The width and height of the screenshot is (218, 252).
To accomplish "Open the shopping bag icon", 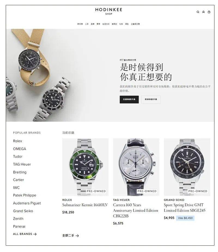I will pyautogui.click(x=209, y=12).
